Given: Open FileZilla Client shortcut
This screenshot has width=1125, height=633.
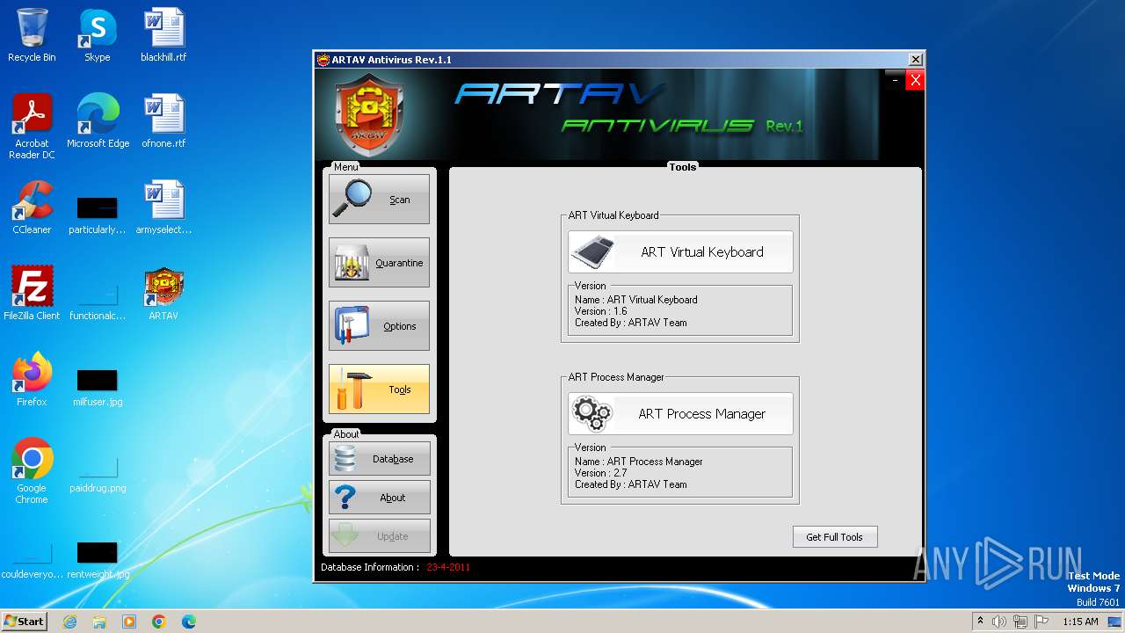Looking at the screenshot, I should [32, 294].
